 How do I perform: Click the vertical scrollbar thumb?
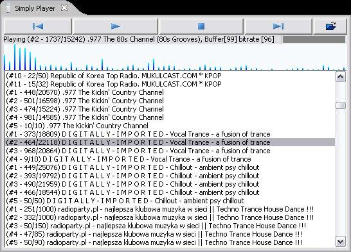coord(341,106)
